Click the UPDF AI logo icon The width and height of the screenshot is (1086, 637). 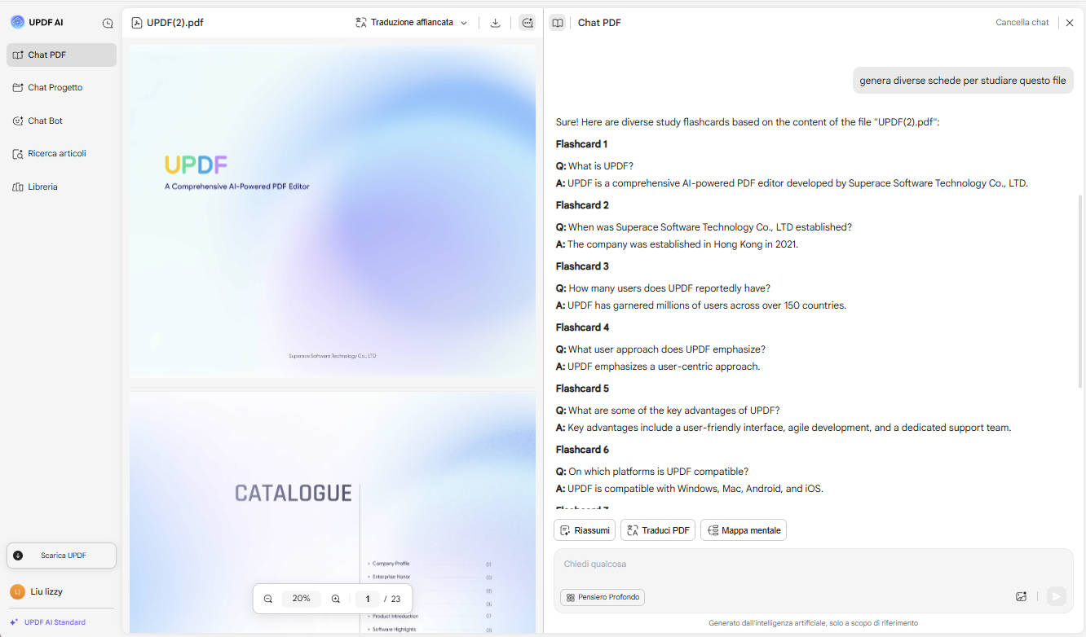(17, 22)
